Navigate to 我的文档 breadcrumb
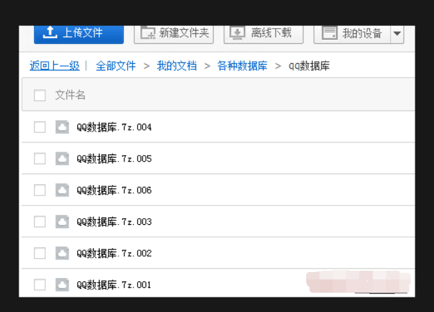Image resolution: width=434 pixels, height=312 pixels. click(176, 66)
